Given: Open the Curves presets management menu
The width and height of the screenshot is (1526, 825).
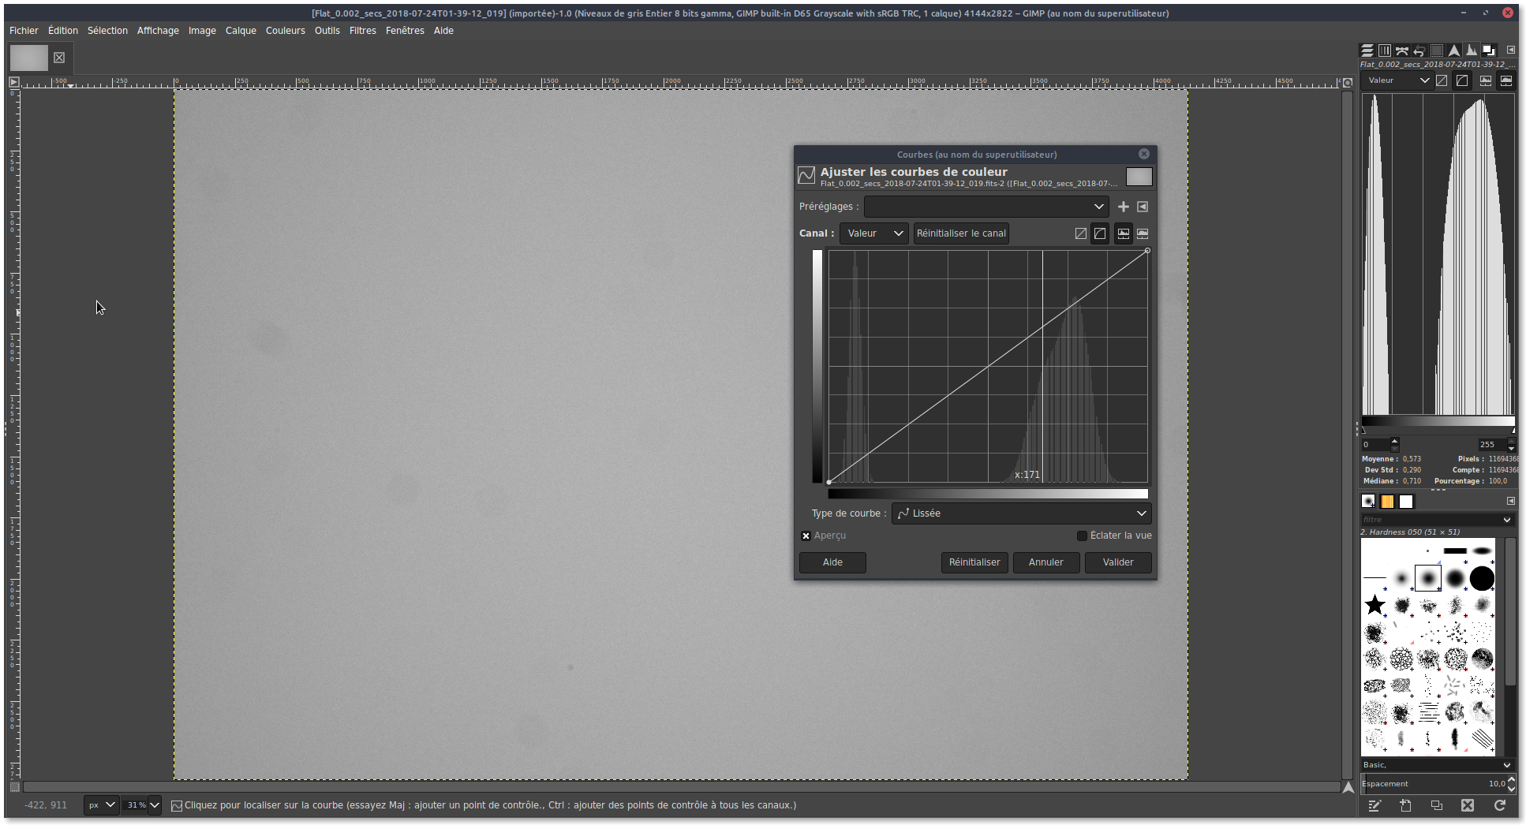Looking at the screenshot, I should click(1143, 207).
